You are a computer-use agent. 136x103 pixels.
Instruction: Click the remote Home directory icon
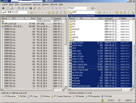coord(125,12)
